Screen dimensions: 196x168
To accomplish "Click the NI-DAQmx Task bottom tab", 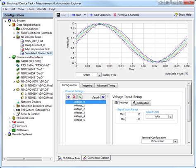I will pyautogui.click(x=69, y=158).
